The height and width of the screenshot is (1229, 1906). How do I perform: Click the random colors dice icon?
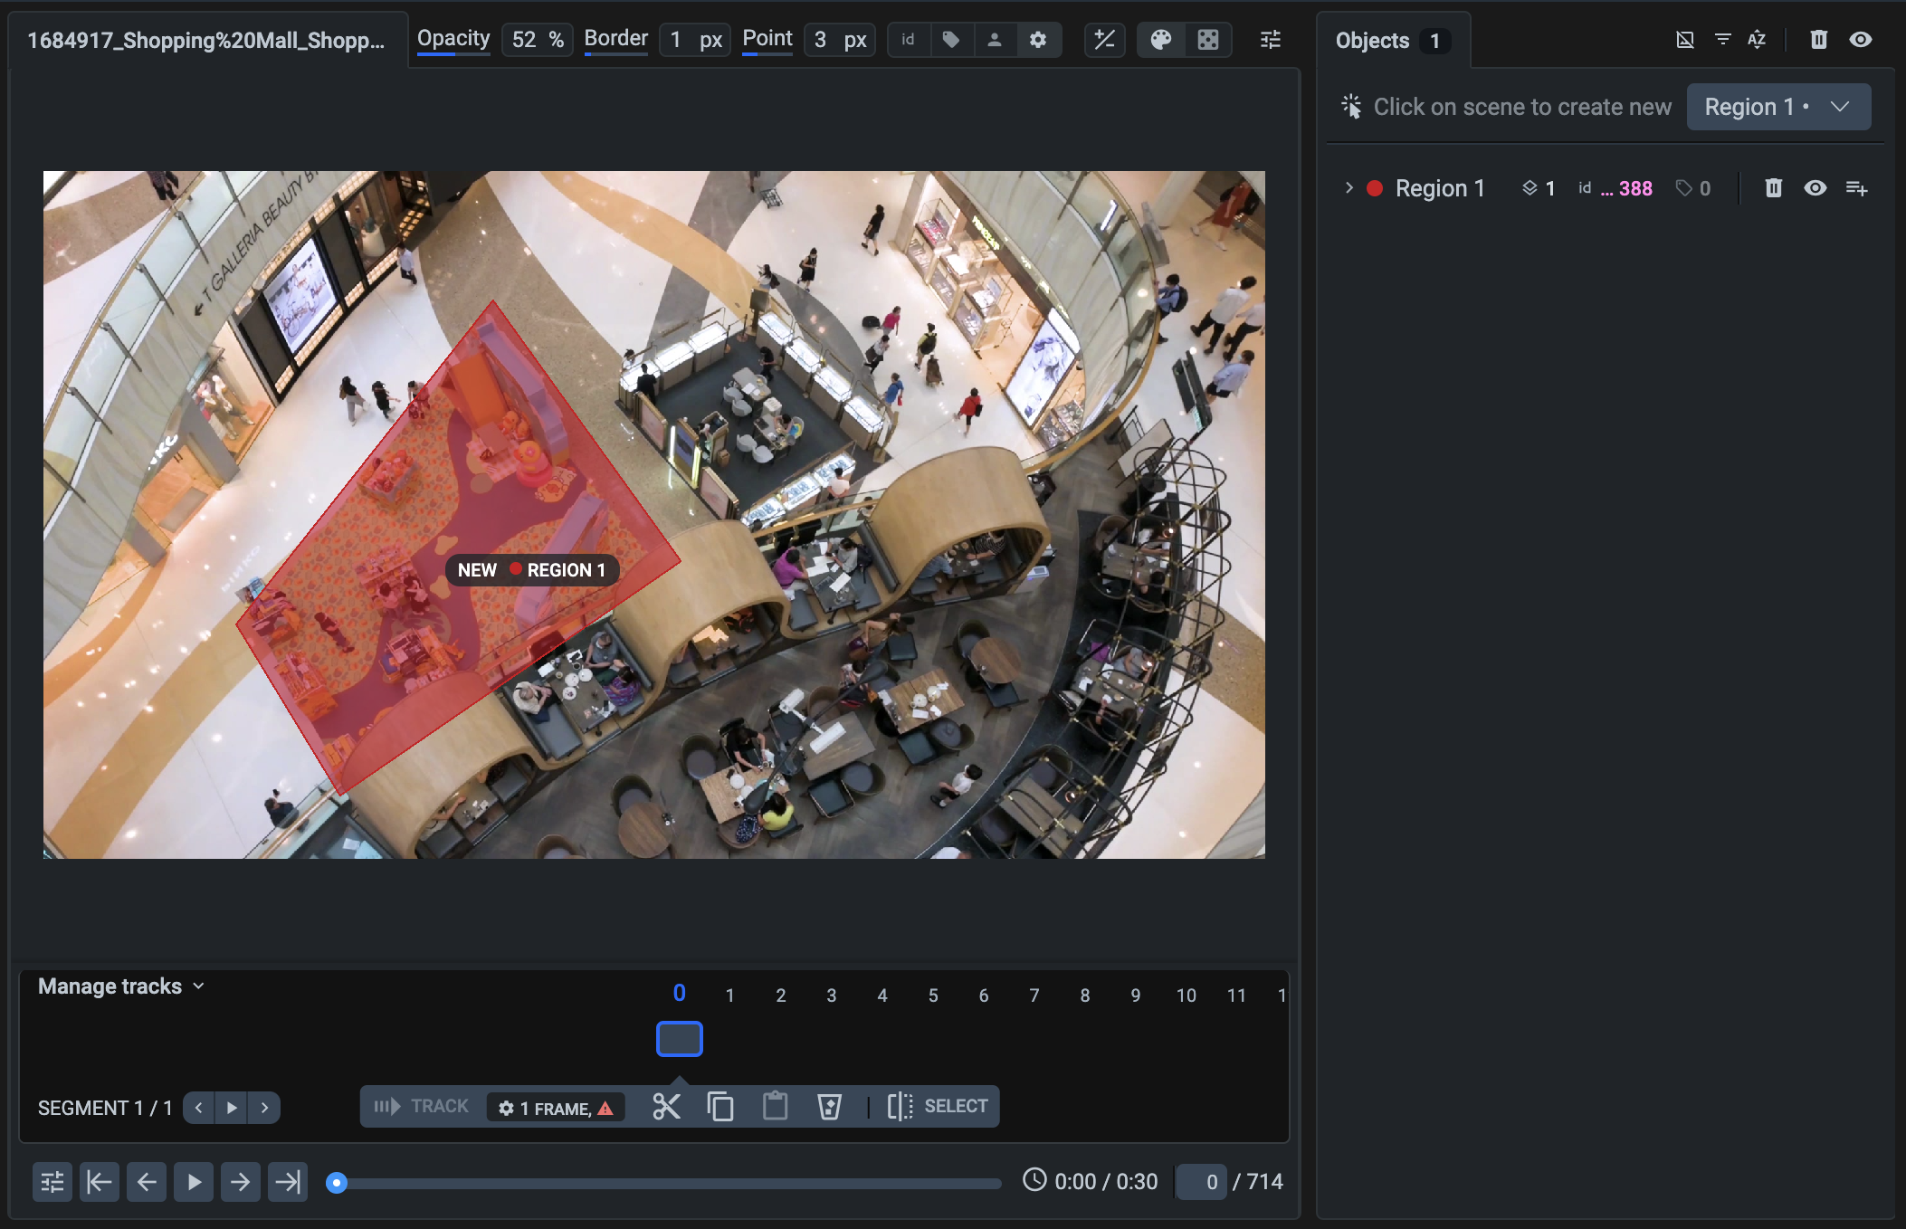[x=1208, y=40]
